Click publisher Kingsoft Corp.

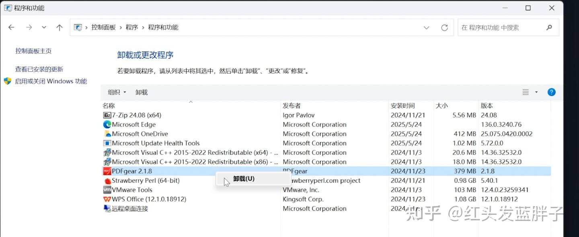coord(303,199)
